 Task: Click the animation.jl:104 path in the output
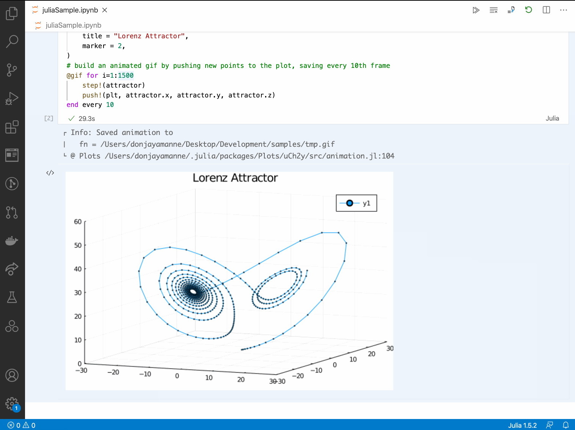tap(250, 156)
